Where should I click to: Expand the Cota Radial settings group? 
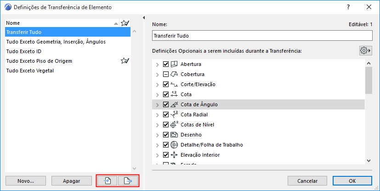pos(158,115)
